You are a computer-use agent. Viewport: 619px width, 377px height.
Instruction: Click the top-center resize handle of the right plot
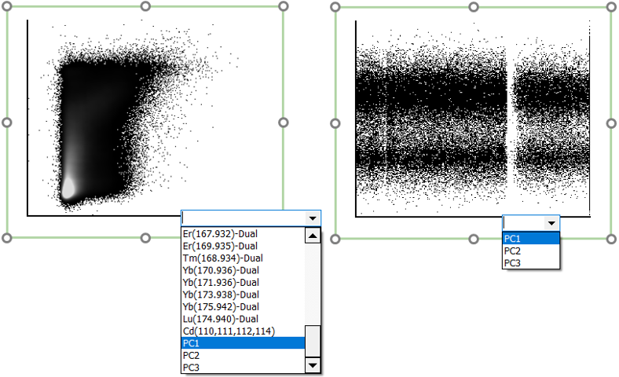click(x=474, y=7)
